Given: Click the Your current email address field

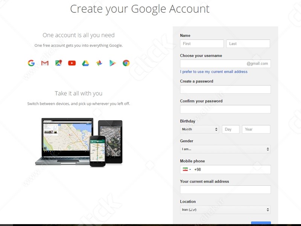Looking at the screenshot, I should pyautogui.click(x=225, y=189).
